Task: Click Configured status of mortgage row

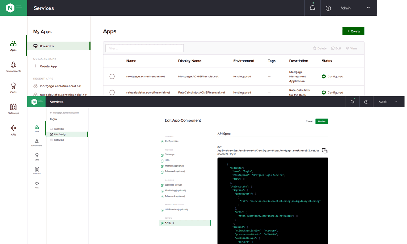Action: 332,77
